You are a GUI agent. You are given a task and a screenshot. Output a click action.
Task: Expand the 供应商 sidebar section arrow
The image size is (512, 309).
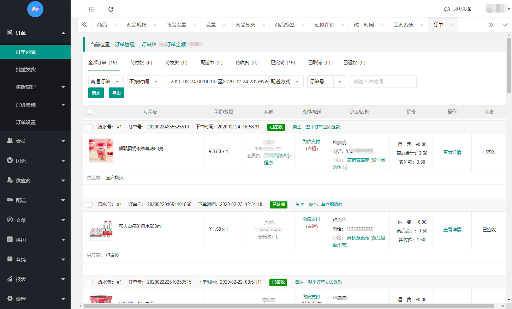click(63, 181)
